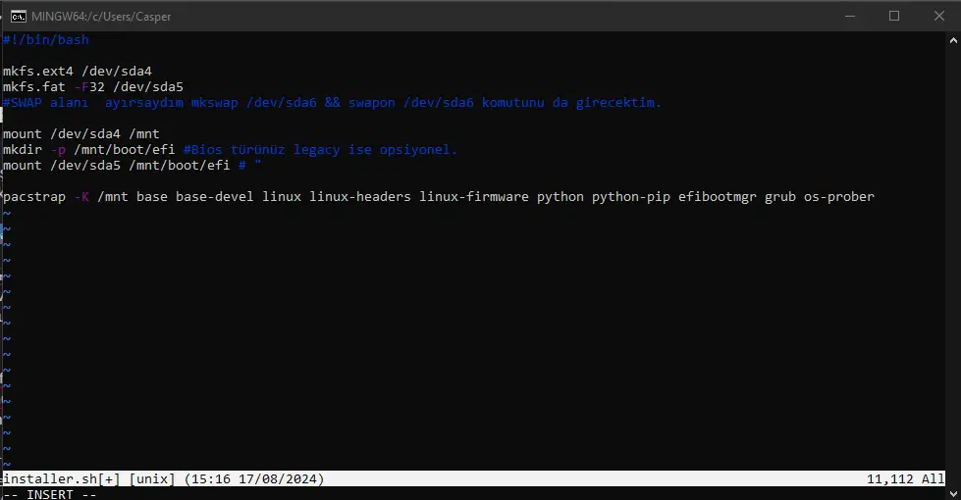This screenshot has width=961, height=500.
Task: Click '/dev/sda5' on the mkfs.fat line
Action: point(148,87)
